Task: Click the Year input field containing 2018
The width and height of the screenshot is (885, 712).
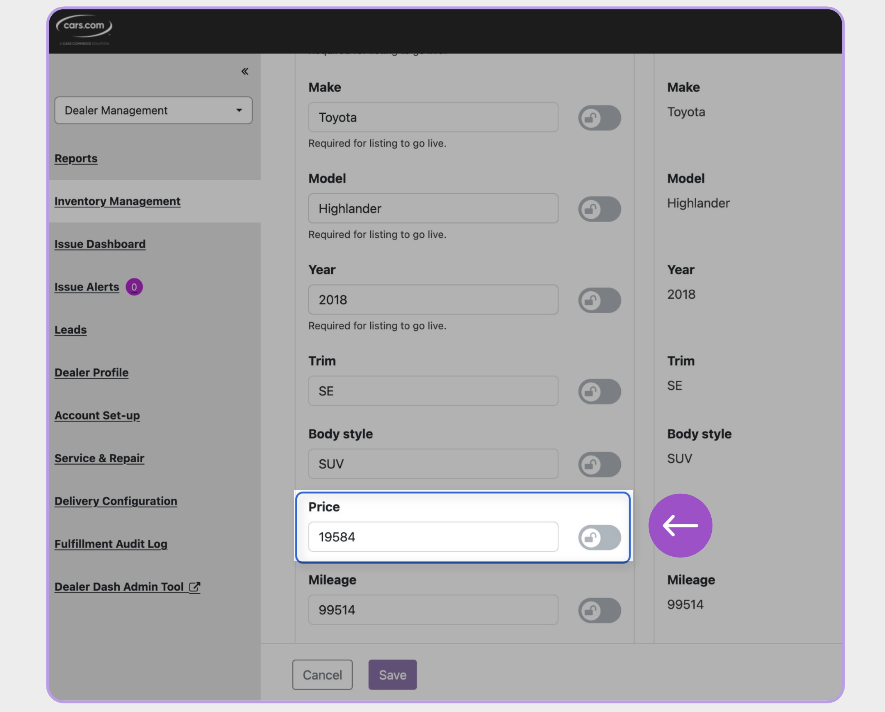Action: tap(433, 299)
